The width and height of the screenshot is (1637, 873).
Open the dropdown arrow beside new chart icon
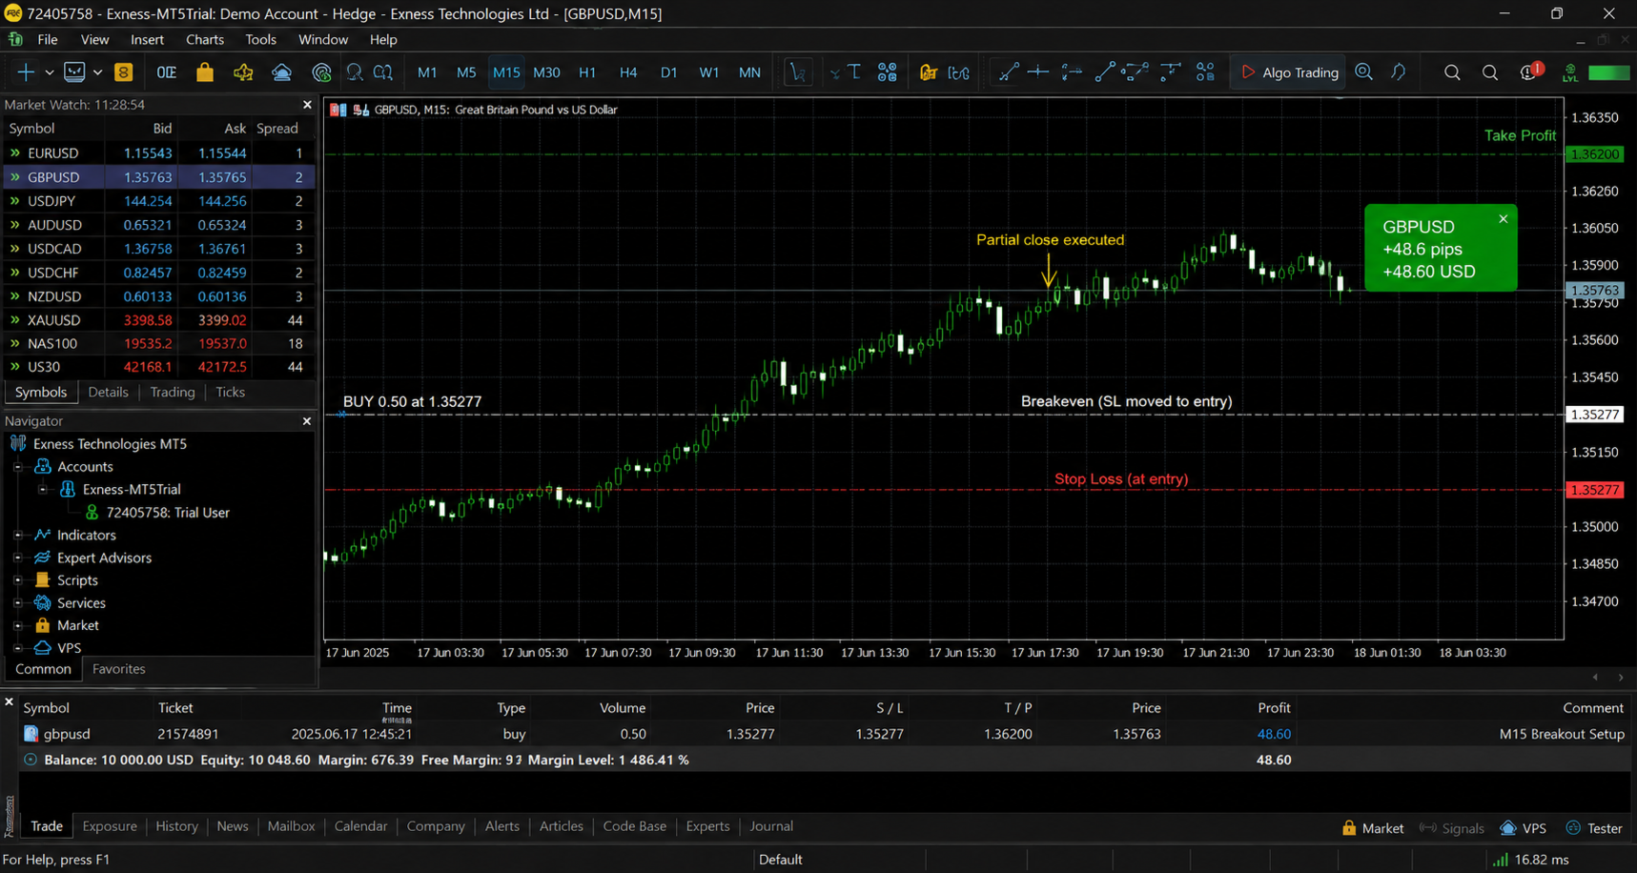[x=49, y=72]
